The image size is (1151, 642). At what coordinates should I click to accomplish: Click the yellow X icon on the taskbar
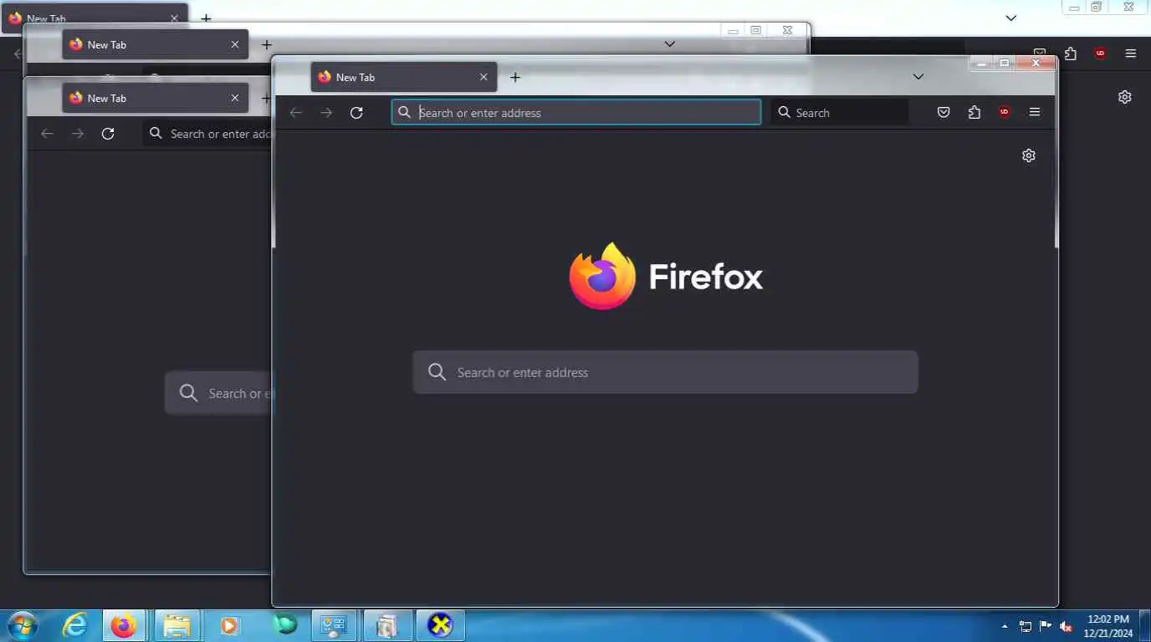coord(440,625)
